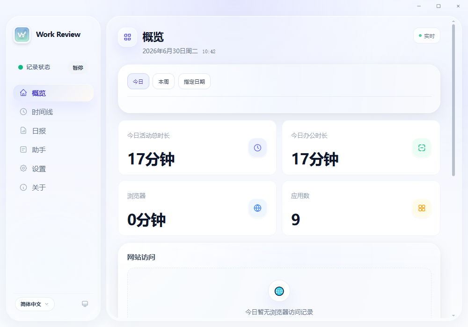Open the 助手 page

coord(53,150)
